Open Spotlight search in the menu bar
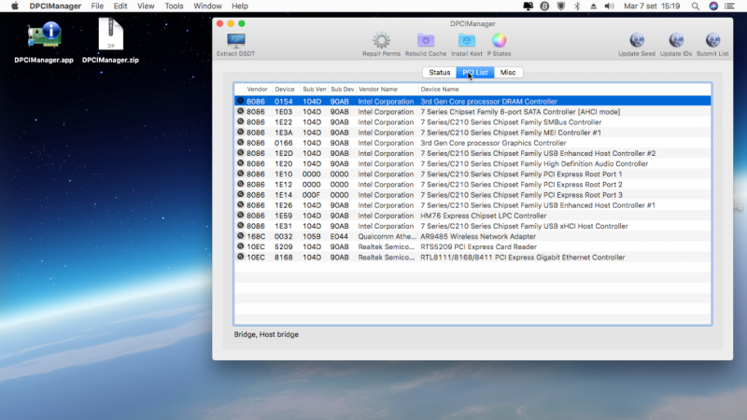 click(x=694, y=6)
